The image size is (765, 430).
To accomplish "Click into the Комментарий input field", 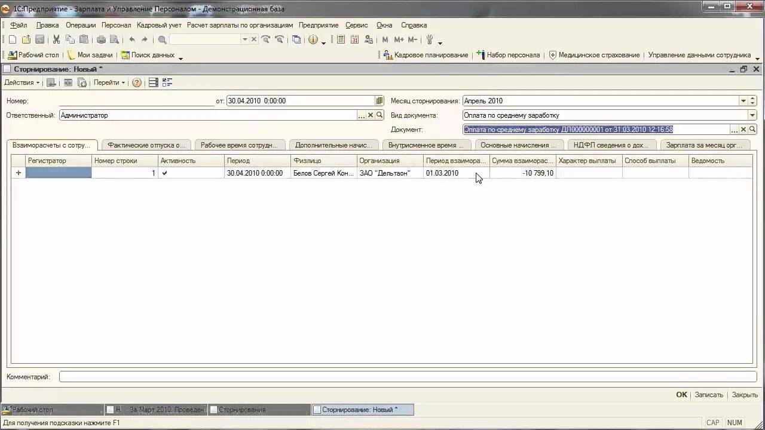I will (x=408, y=377).
